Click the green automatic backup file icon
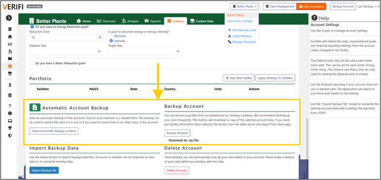Image resolution: width=381 pixels, height=180 pixels. 35,108
